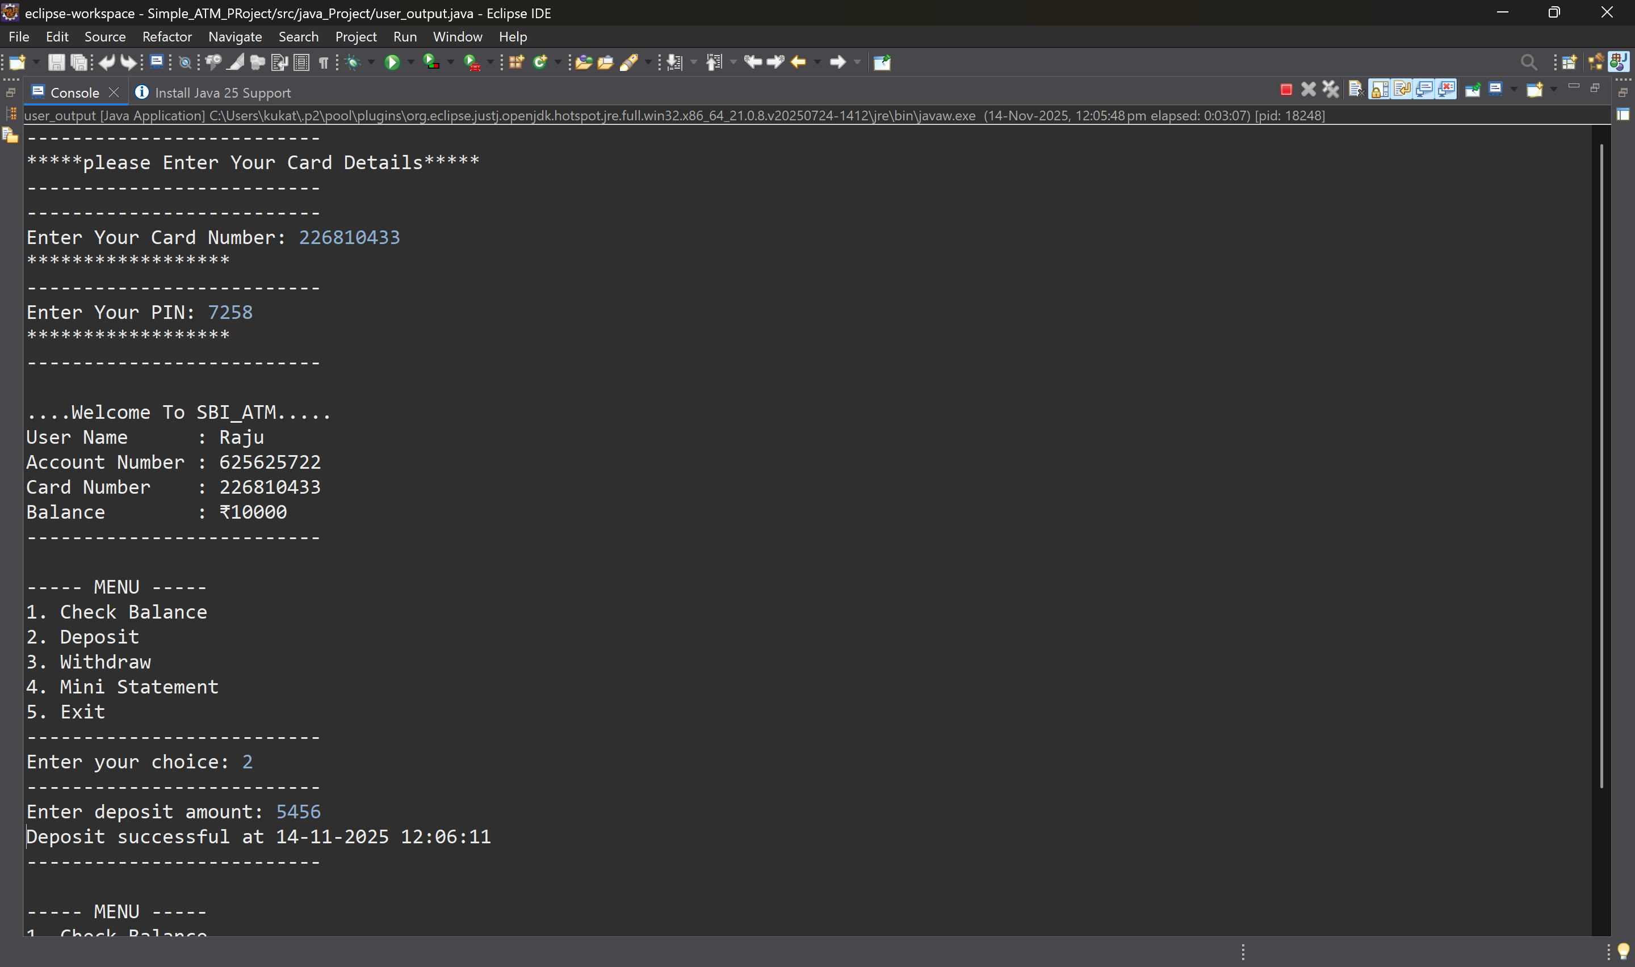1635x967 pixels.
Task: Toggle Show Whitespace Characters pilcrow icon
Action: point(323,62)
